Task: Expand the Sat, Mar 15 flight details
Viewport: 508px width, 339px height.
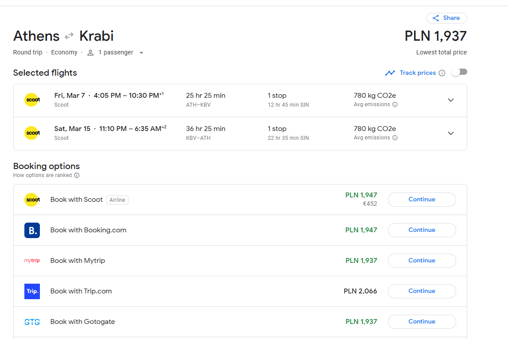Action: [451, 133]
